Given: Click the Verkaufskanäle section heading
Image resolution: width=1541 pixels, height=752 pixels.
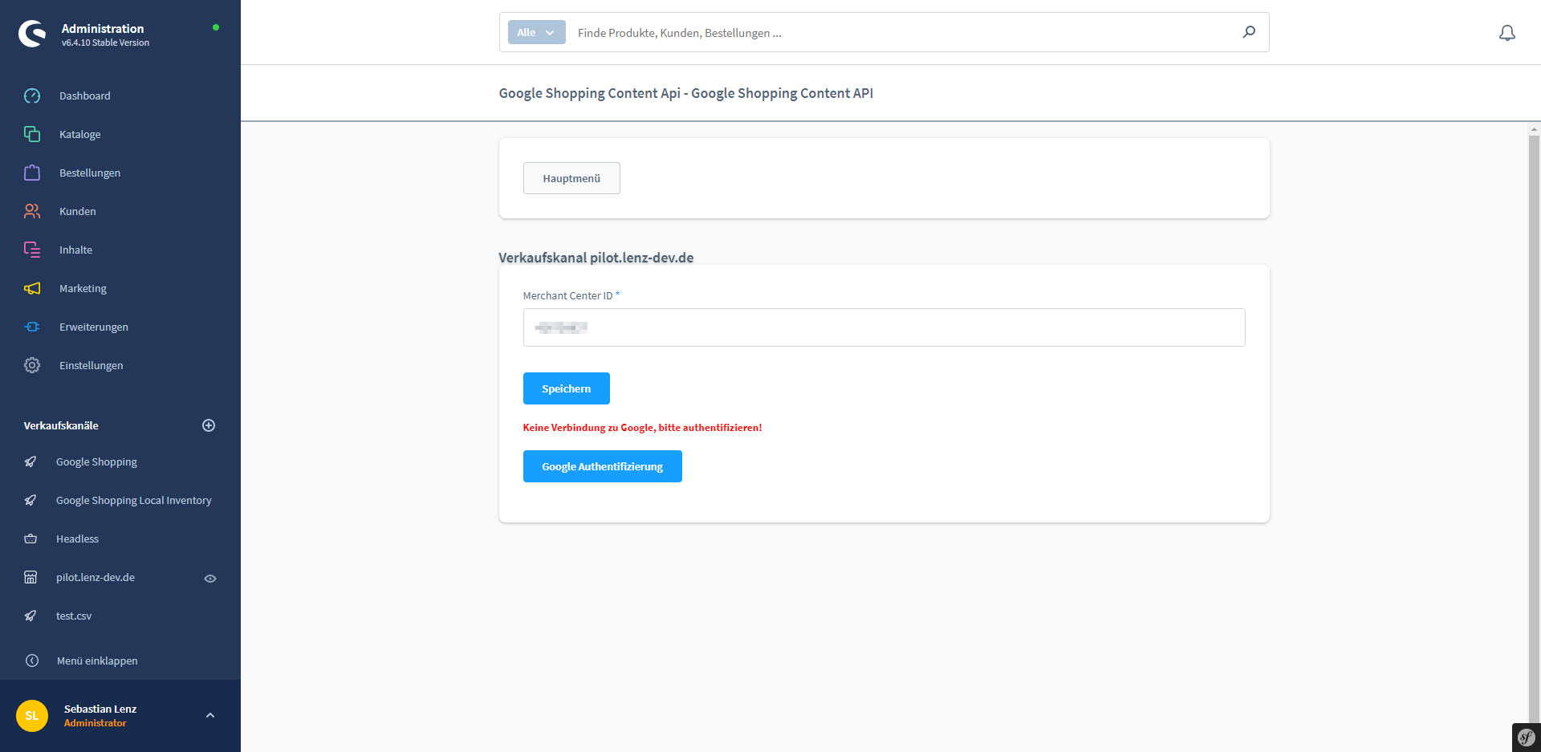Looking at the screenshot, I should coord(61,425).
